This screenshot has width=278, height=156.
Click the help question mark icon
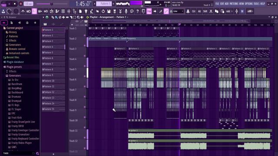click(138, 11)
